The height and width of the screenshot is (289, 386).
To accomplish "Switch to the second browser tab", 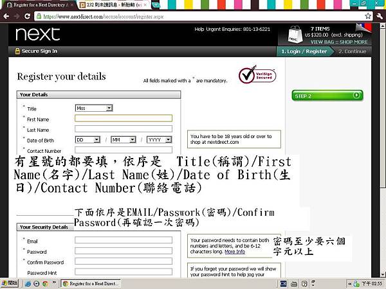I will (x=114, y=4).
